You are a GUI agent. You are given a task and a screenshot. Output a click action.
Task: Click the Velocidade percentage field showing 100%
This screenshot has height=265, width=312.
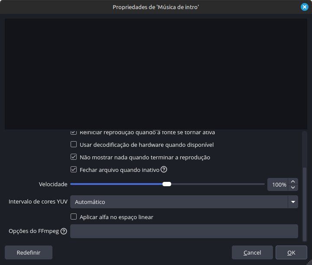coord(278,185)
